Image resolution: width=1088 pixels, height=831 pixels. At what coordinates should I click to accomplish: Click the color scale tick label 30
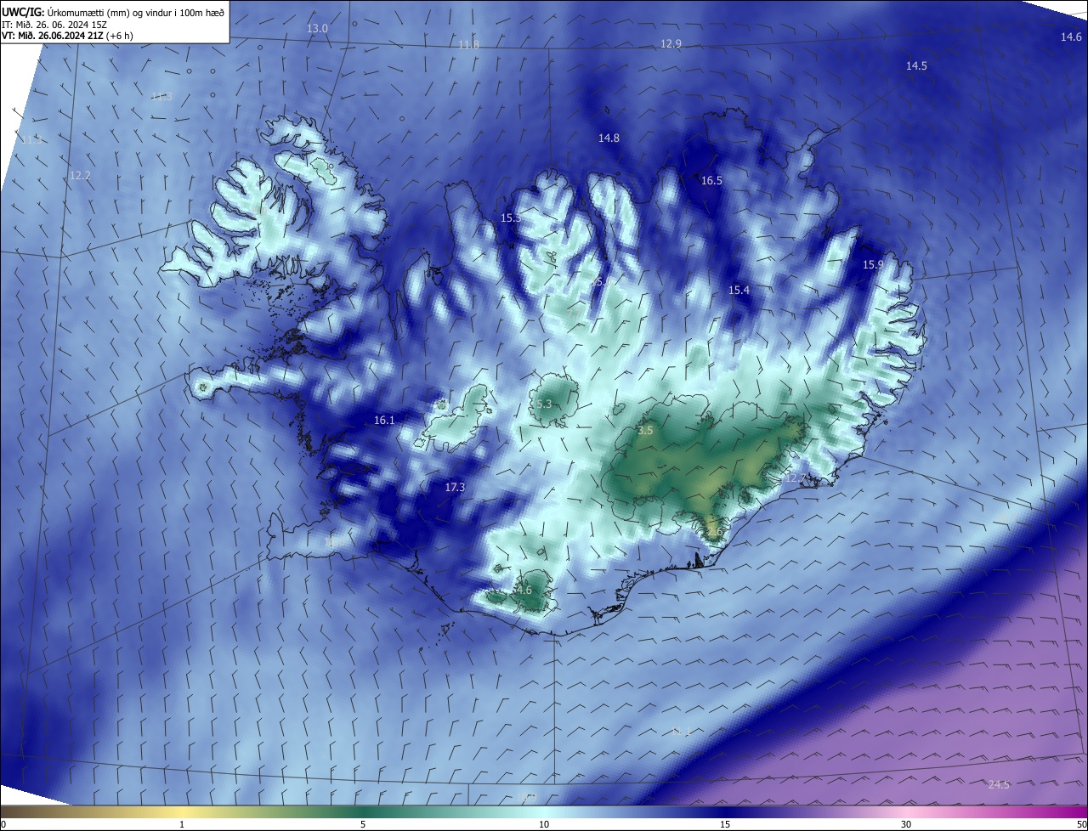click(x=906, y=824)
